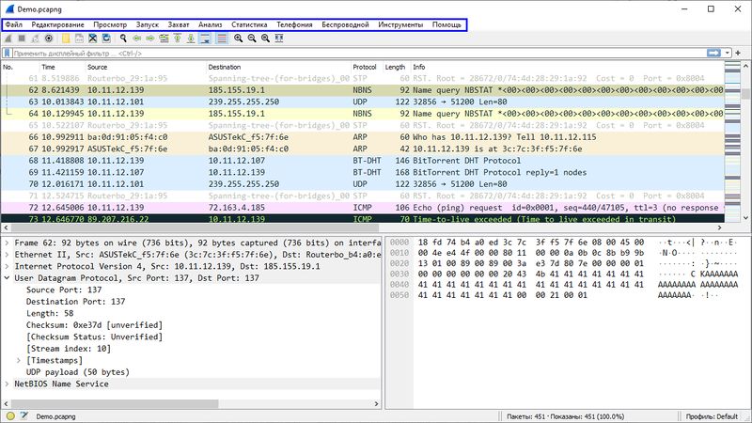The width and height of the screenshot is (752, 423).
Task: Reload the capture file from the toolbar
Action: [106, 39]
